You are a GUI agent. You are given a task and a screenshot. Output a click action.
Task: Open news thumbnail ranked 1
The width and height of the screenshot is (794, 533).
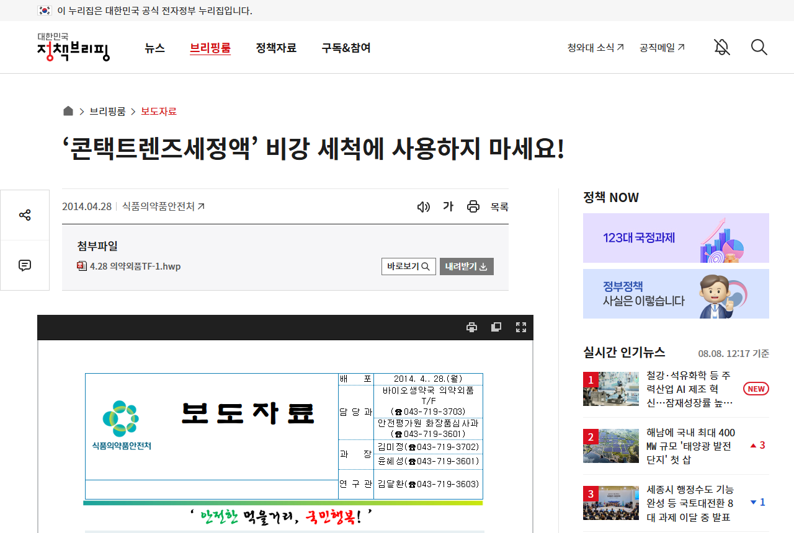611,389
